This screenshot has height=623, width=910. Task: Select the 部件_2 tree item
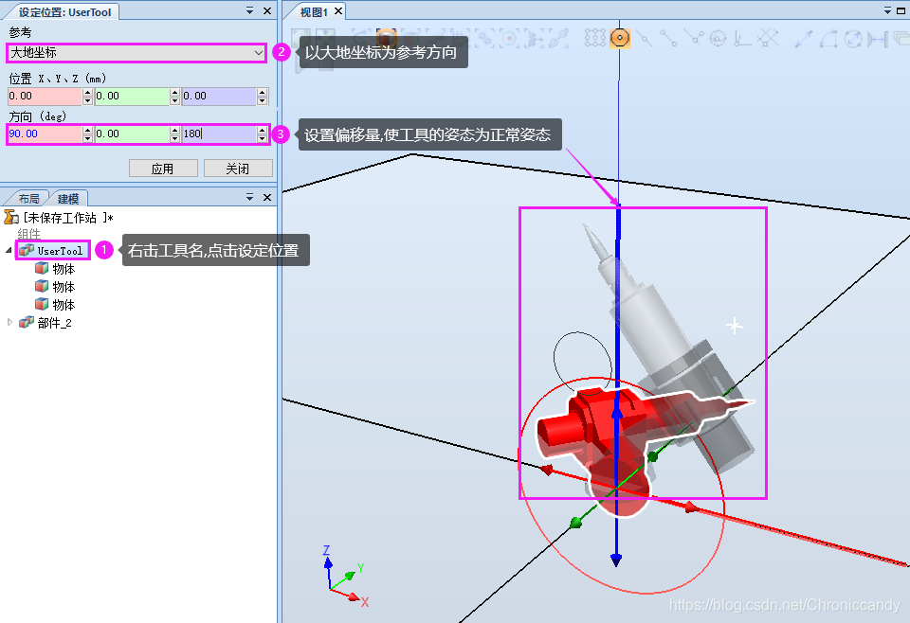(55, 323)
